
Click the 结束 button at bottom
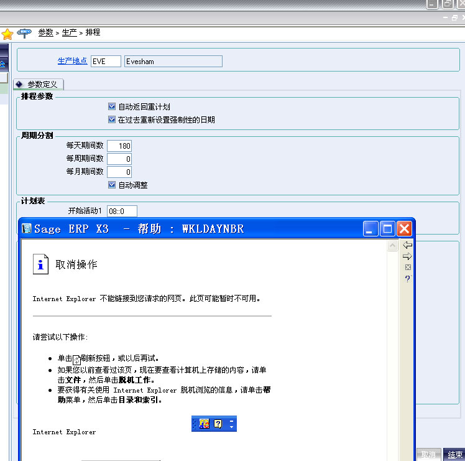(x=454, y=455)
